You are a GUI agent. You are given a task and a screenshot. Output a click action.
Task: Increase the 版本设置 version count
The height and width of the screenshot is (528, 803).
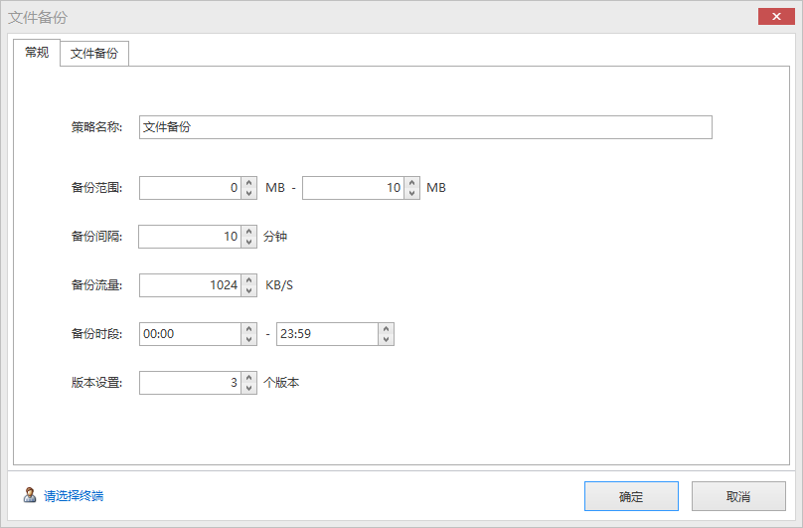pyautogui.click(x=248, y=377)
